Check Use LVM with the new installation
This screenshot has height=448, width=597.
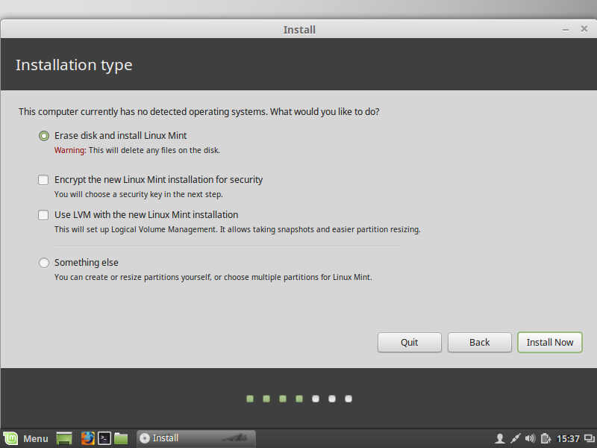(43, 215)
